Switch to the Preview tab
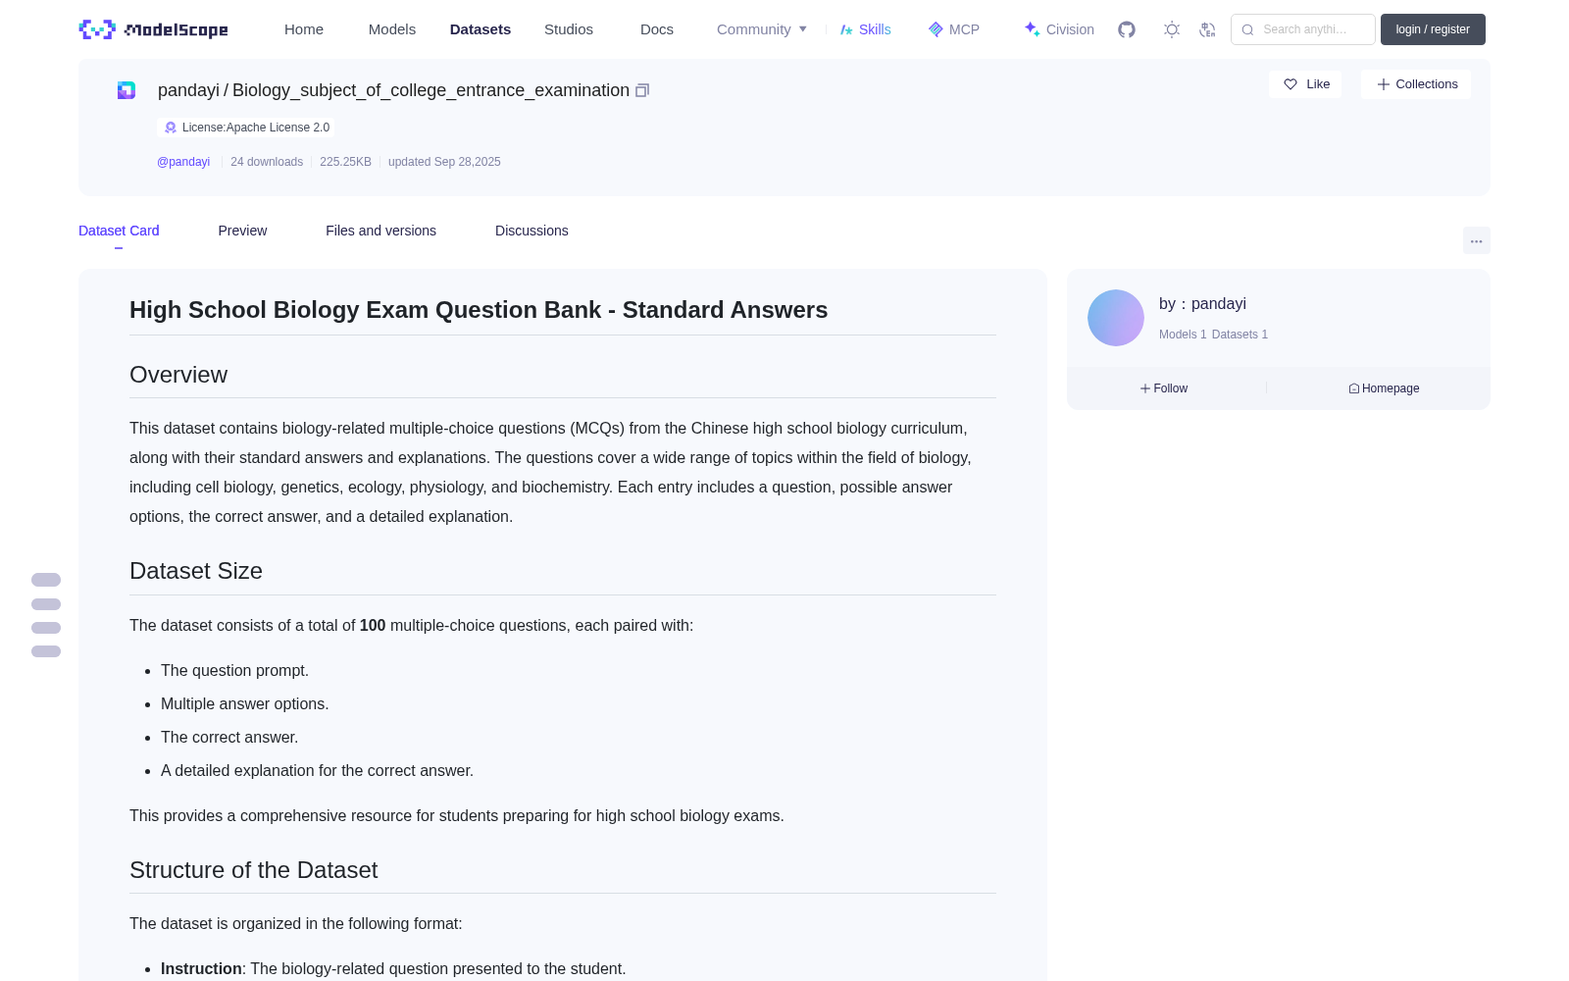The image size is (1569, 981). [x=242, y=231]
